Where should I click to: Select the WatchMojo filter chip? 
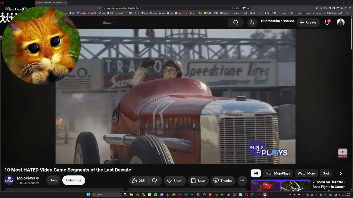306,173
